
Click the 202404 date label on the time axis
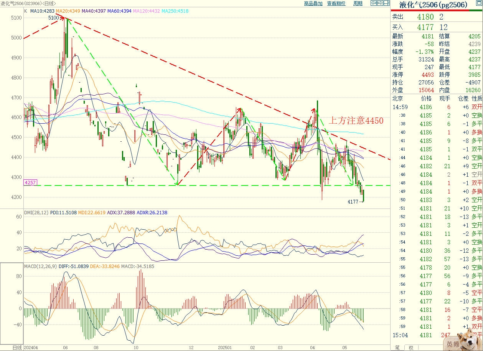click(31, 347)
